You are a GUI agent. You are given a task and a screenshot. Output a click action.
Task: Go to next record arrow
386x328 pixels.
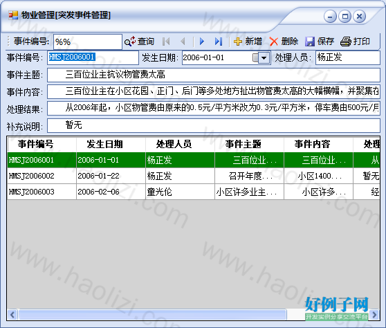click(x=202, y=42)
